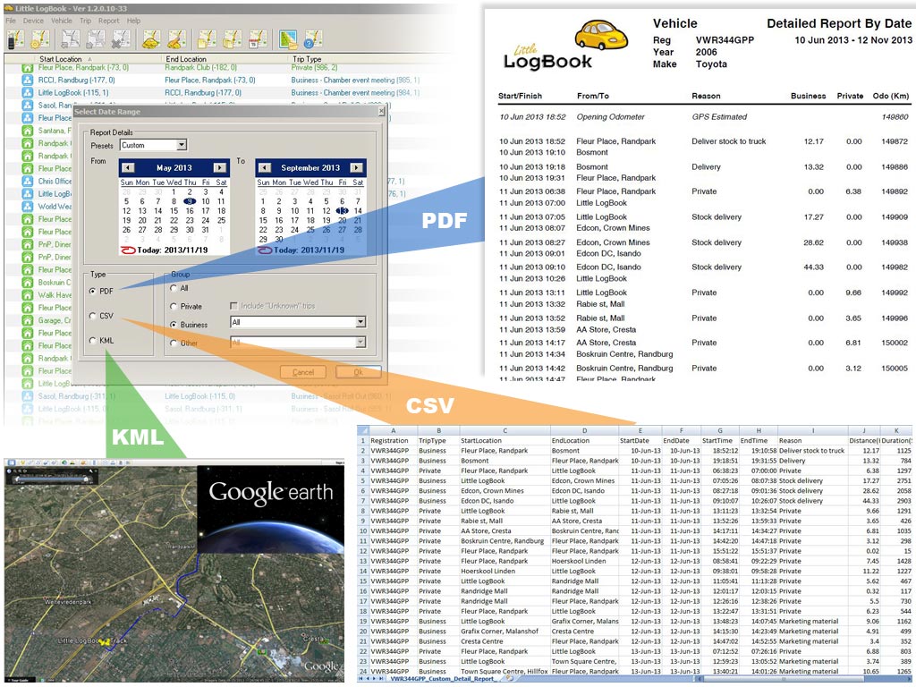Click the Town Square Centre, Hillfox cell
Image resolution: width=916 pixels, height=687 pixels.
505,671
